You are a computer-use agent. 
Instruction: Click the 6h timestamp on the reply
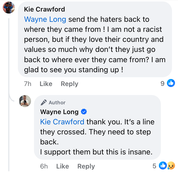pos(44,166)
